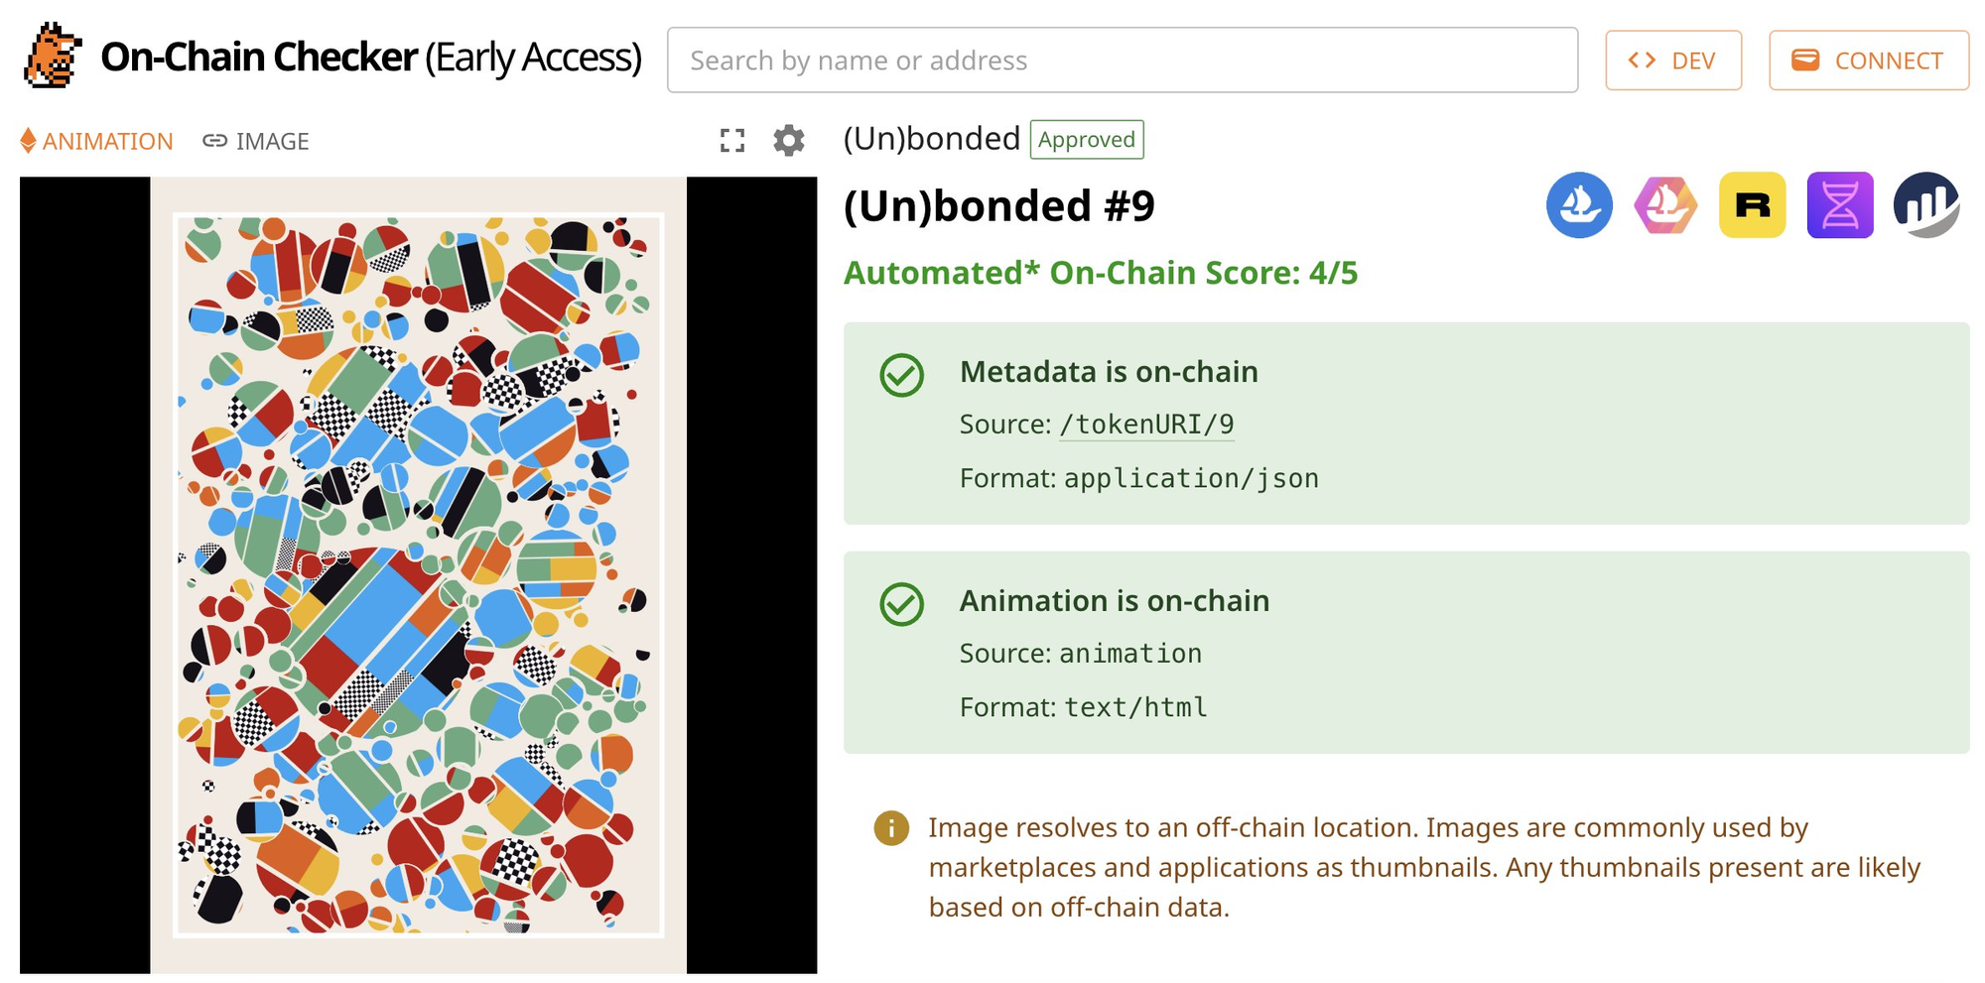This screenshot has height=983, width=1985.
Task: Switch to the IMAGE tab
Action: (256, 142)
